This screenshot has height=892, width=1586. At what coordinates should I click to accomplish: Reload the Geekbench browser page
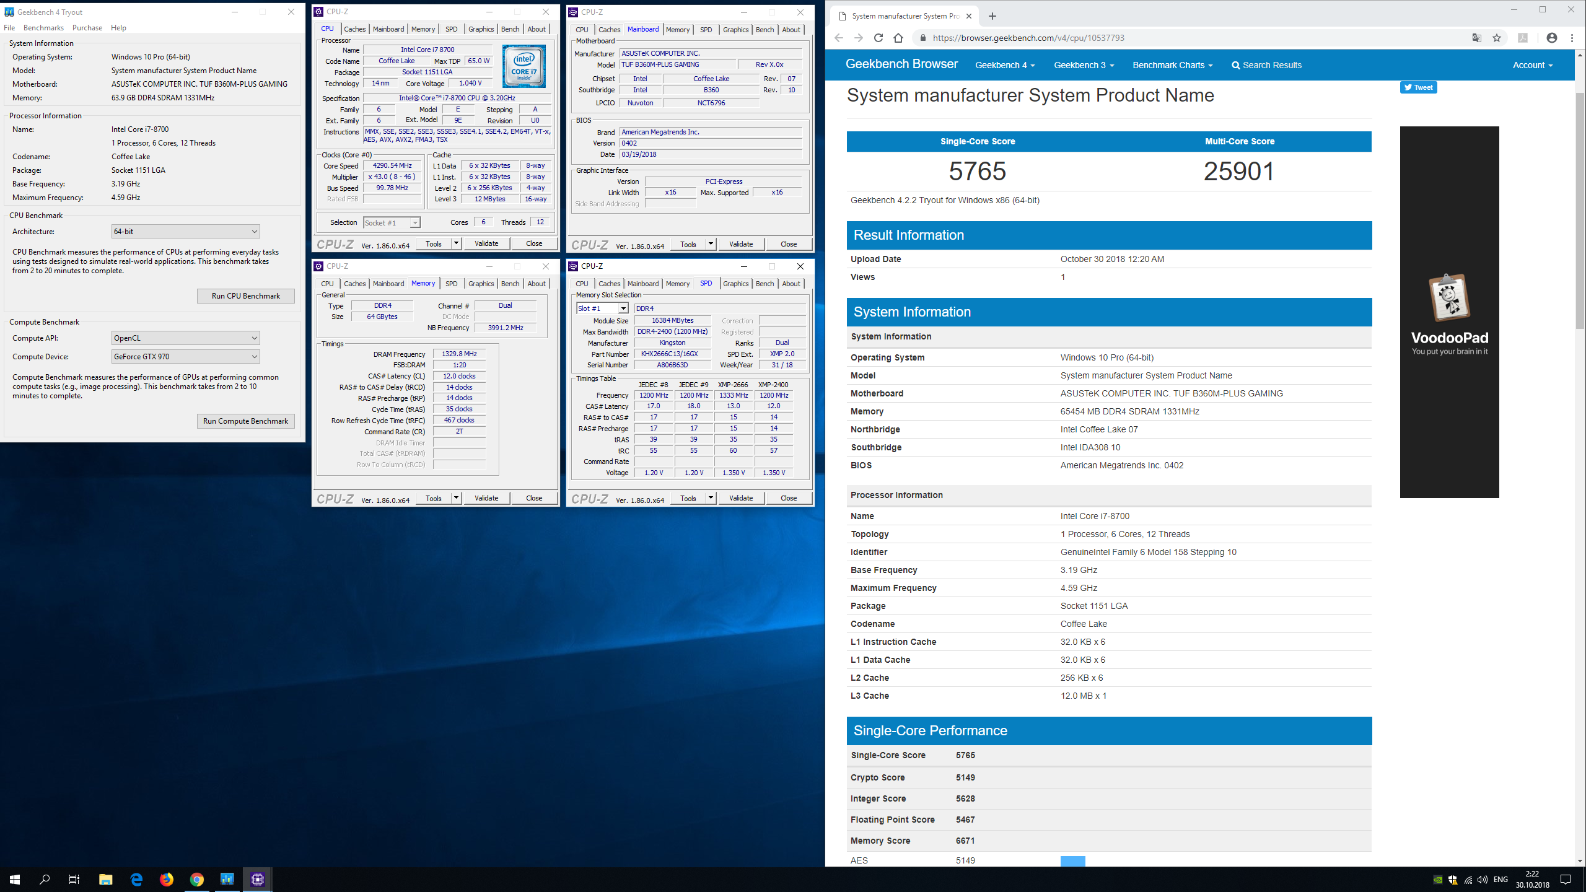click(878, 38)
